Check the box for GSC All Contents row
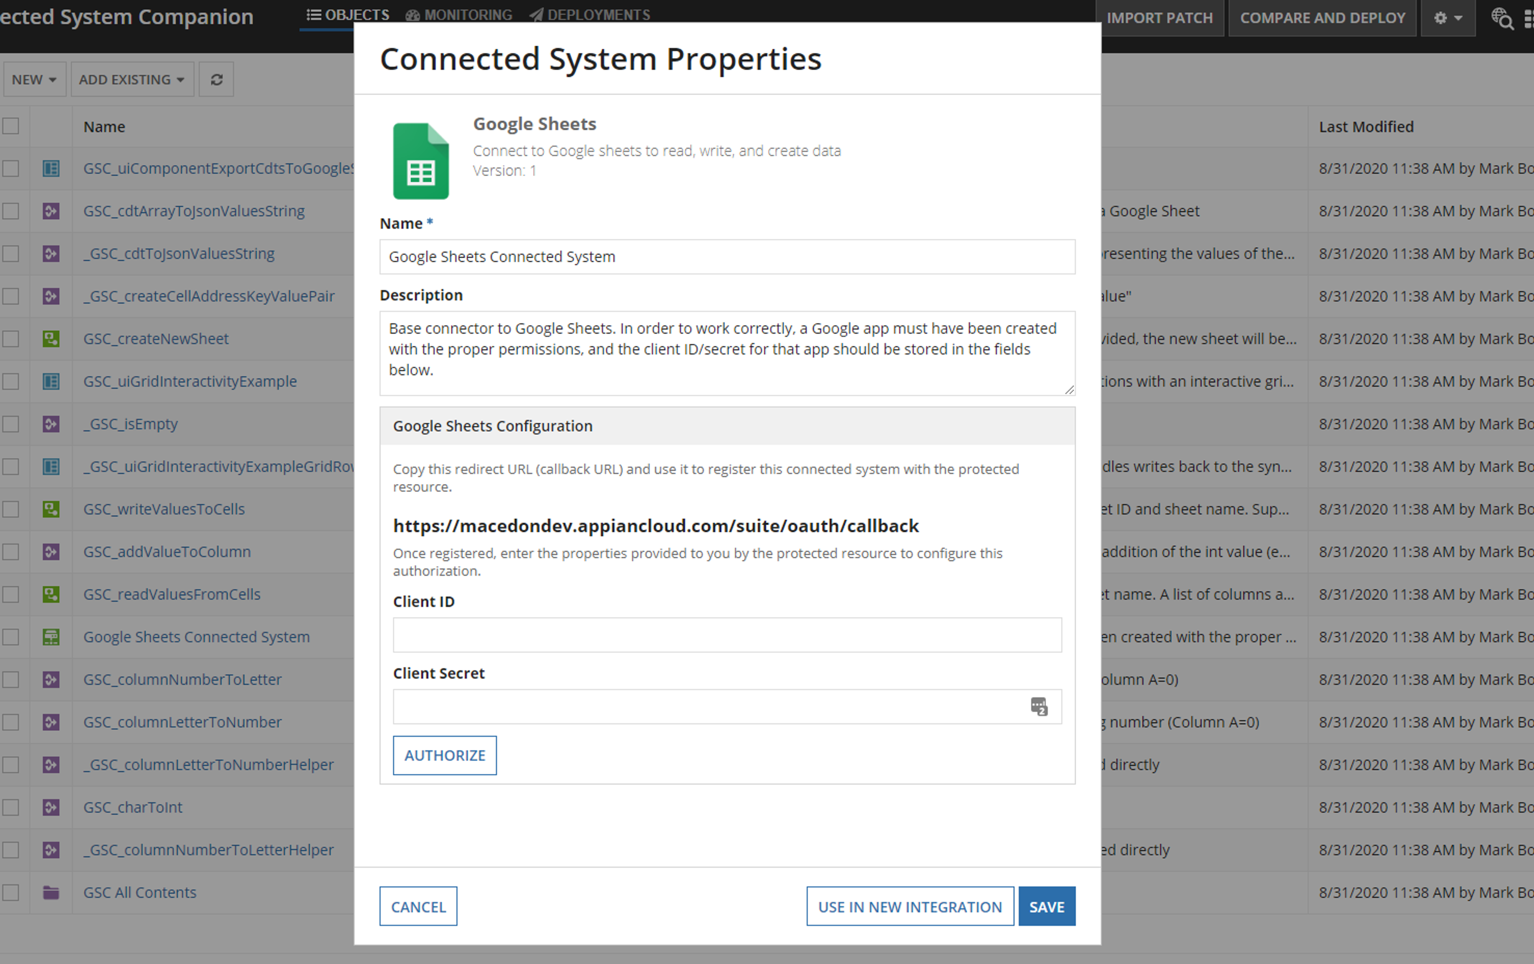Viewport: 1534px width, 964px height. click(11, 893)
